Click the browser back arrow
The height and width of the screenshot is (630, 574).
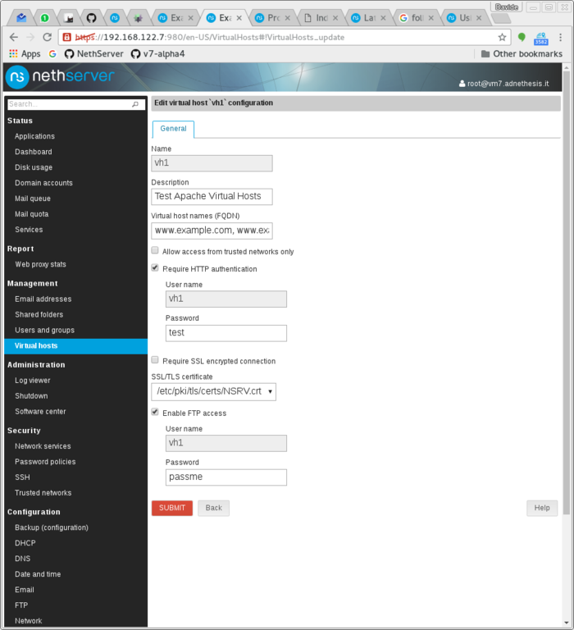[14, 37]
